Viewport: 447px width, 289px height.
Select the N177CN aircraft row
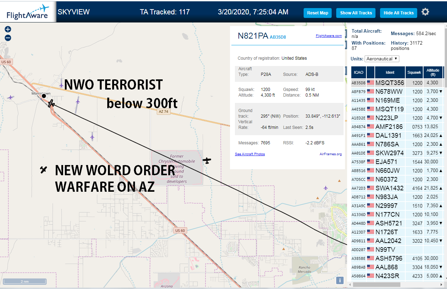397,215
